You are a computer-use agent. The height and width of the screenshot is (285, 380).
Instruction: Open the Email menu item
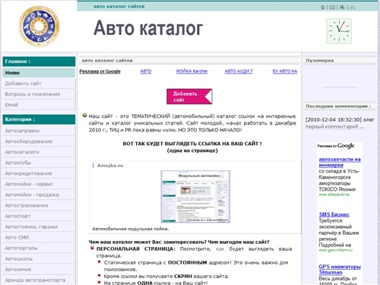click(39, 105)
